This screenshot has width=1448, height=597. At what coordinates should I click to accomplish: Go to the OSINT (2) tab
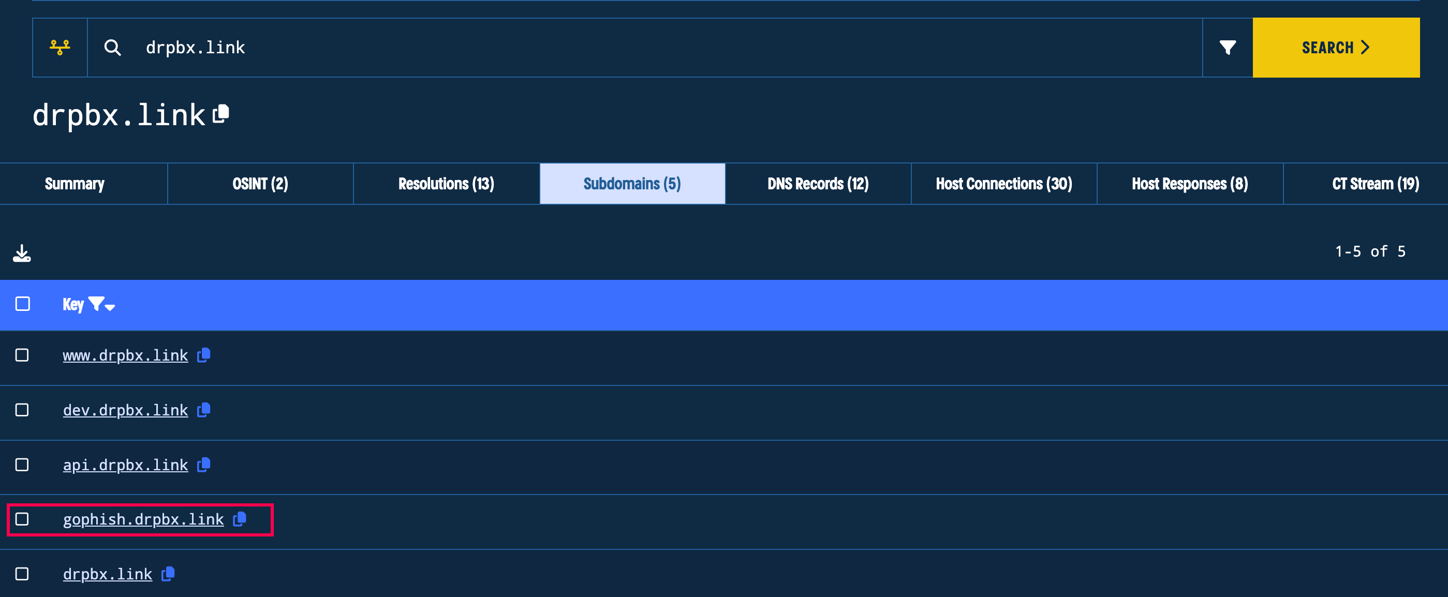[x=260, y=184]
